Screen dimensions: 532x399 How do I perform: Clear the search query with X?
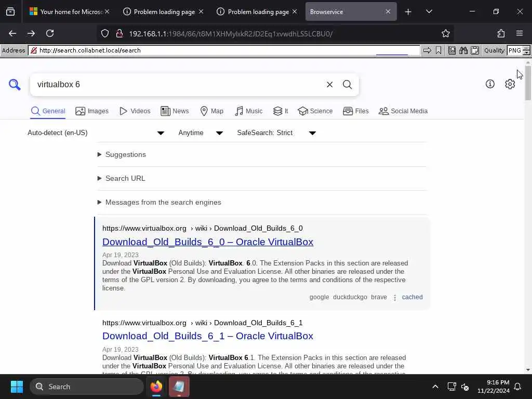pyautogui.click(x=329, y=85)
